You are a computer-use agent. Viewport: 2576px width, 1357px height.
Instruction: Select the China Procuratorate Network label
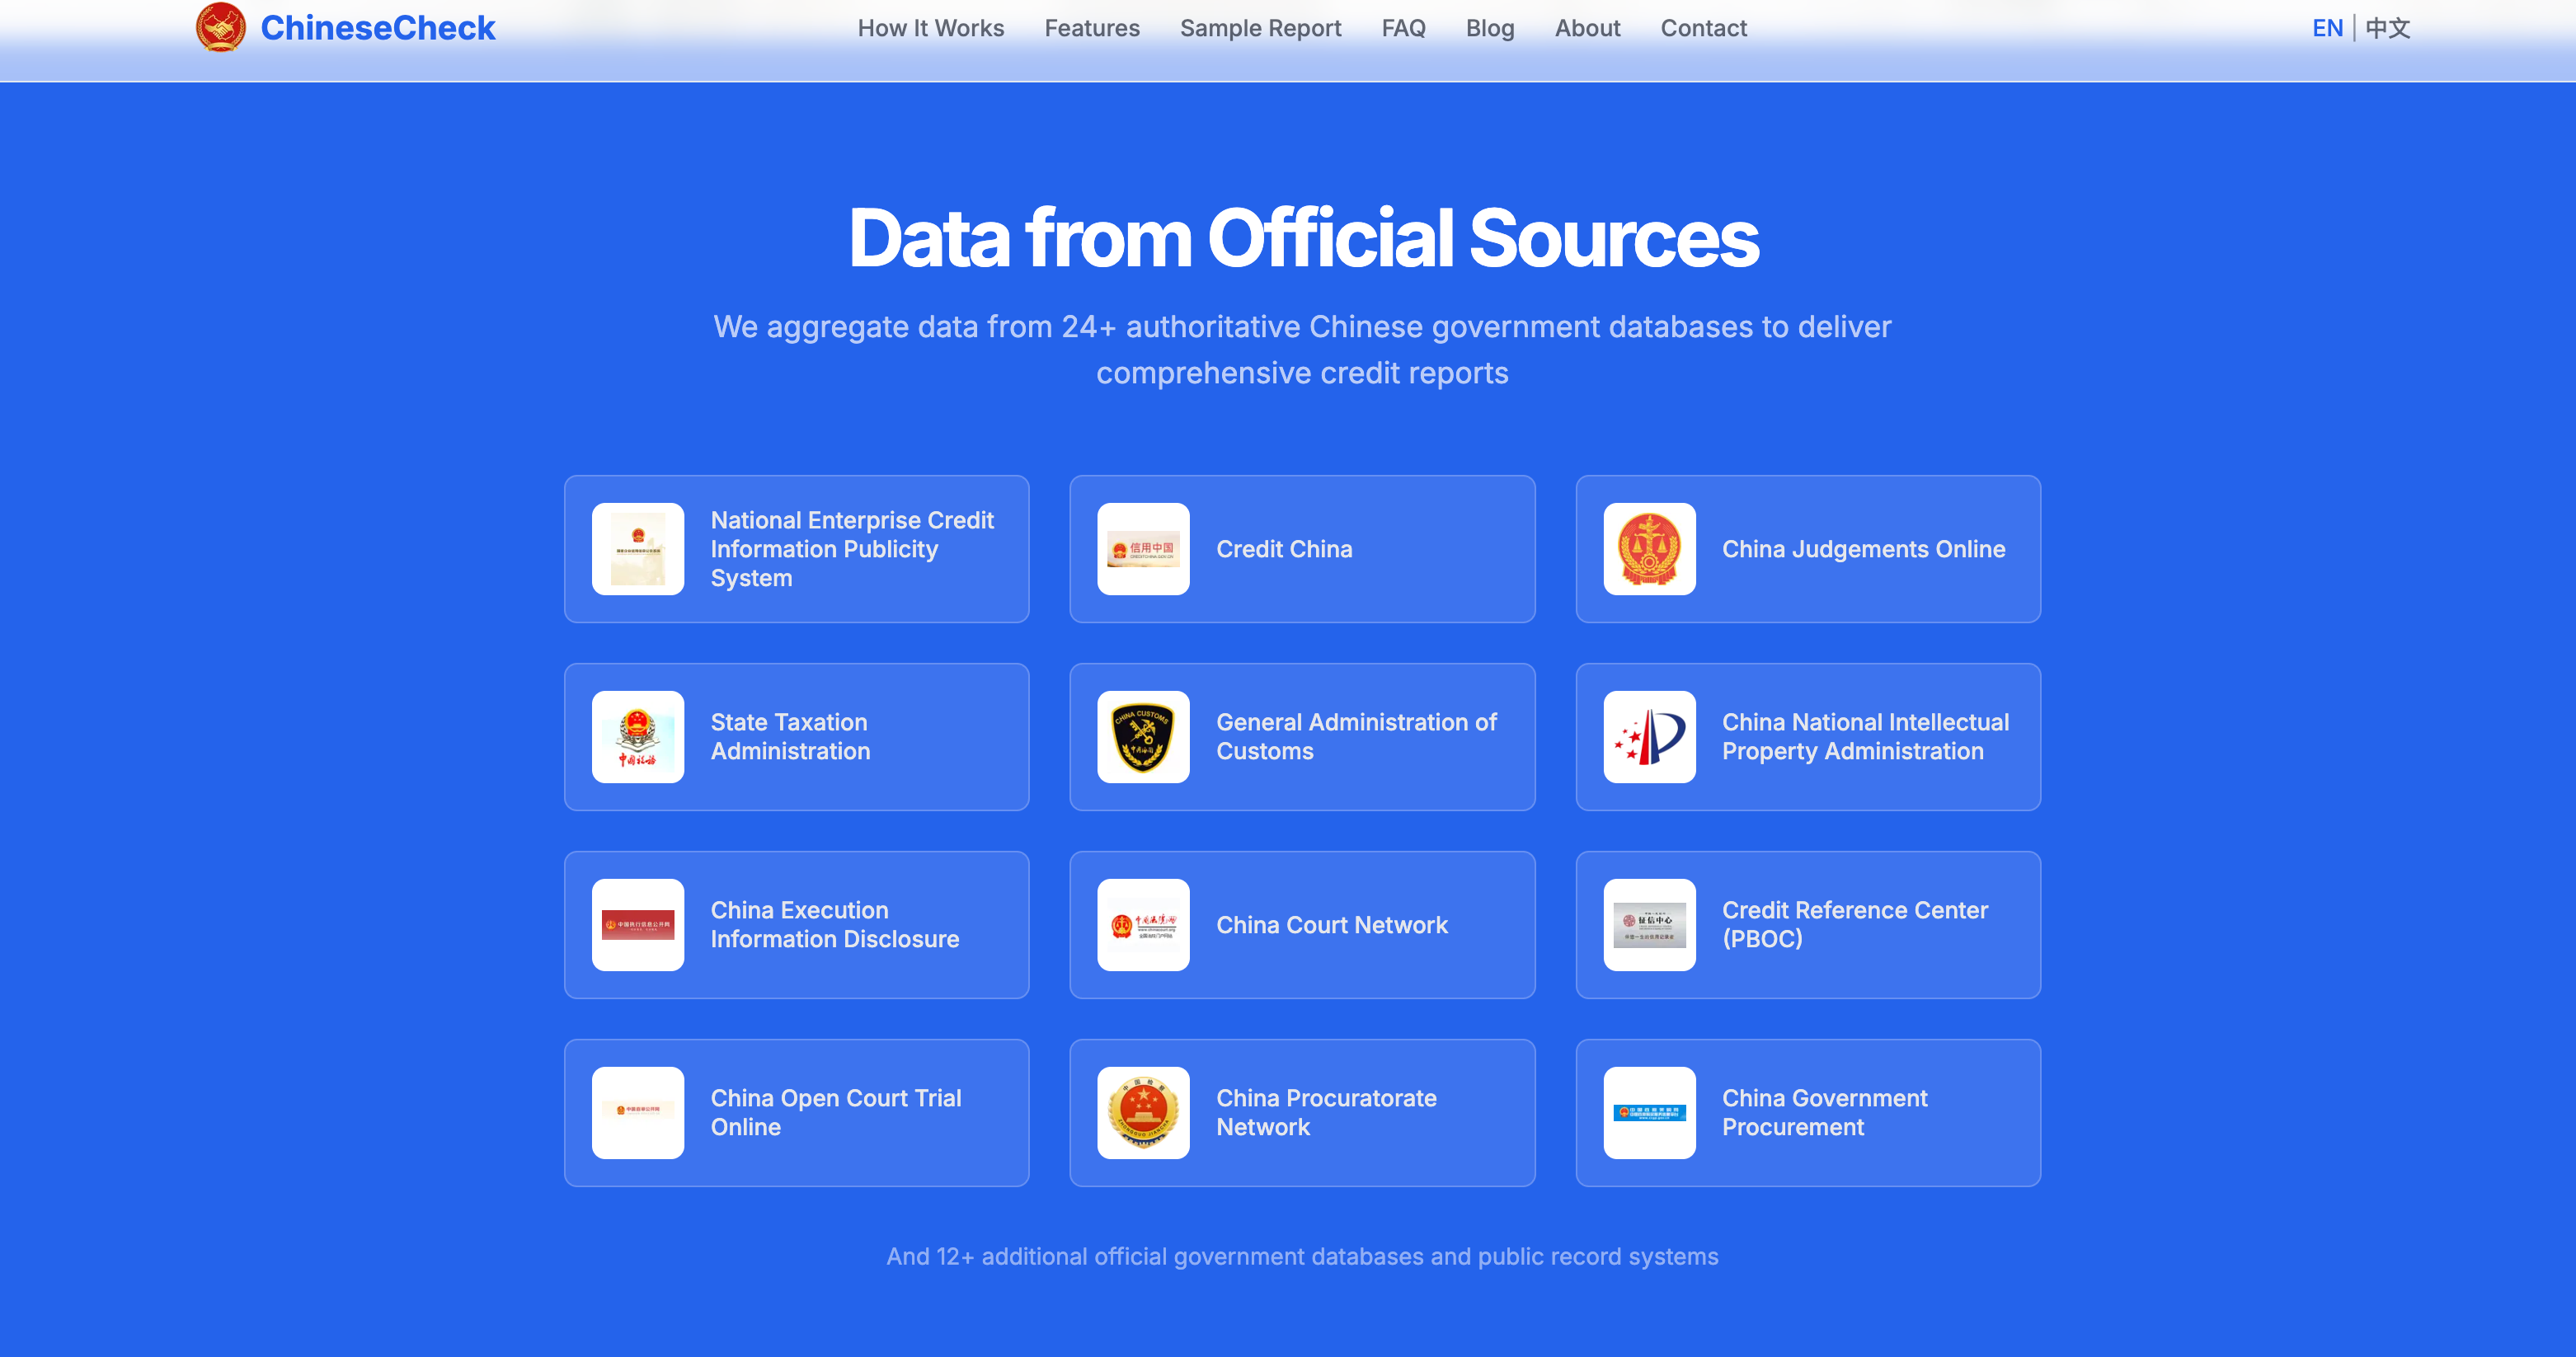tap(1326, 1113)
